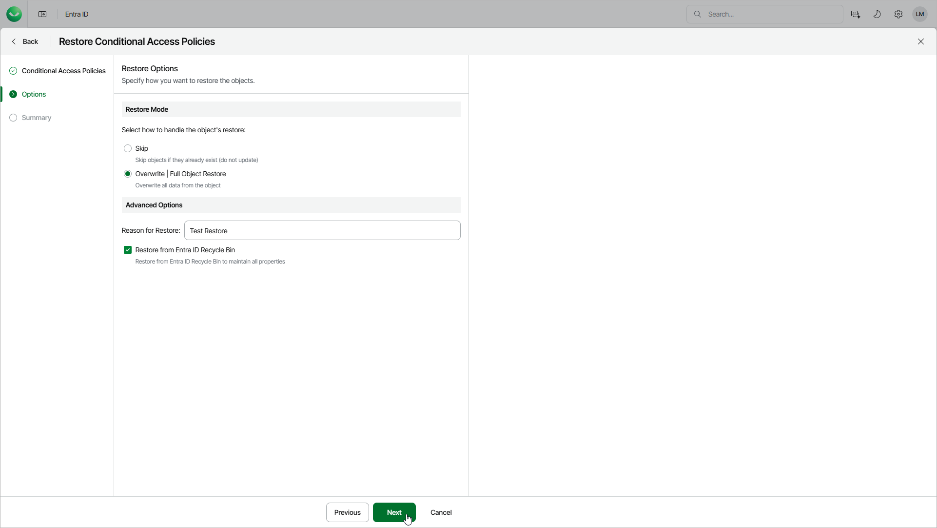Click the Previous button
The height and width of the screenshot is (528, 937).
coord(347,512)
